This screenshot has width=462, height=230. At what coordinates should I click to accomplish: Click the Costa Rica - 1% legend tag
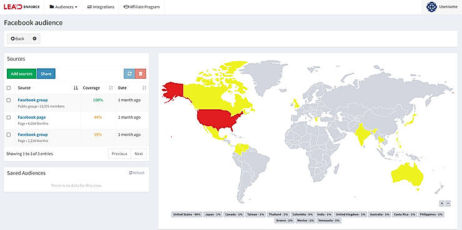(405, 214)
